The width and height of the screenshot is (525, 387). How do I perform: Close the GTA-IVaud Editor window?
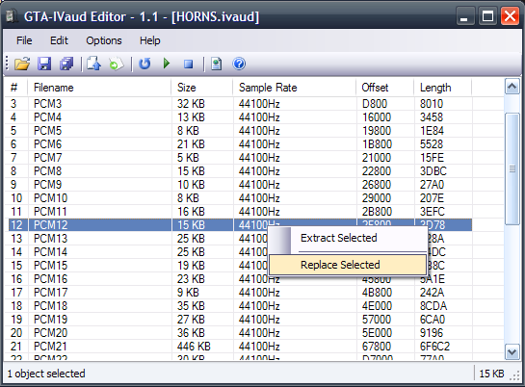coord(510,16)
